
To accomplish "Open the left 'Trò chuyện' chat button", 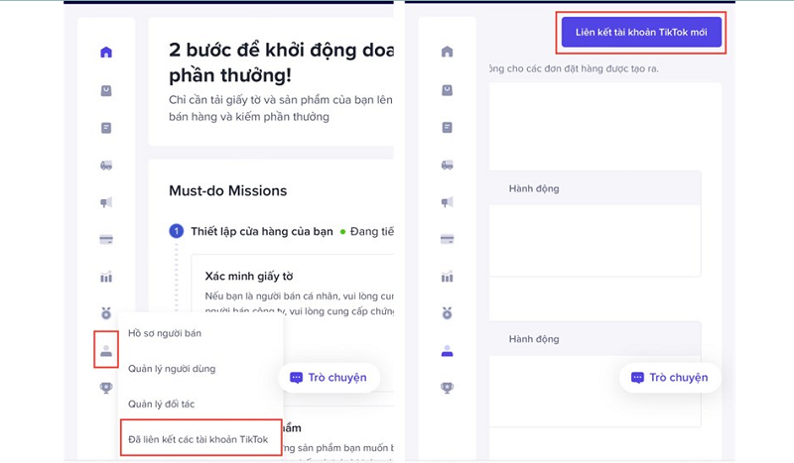I will coord(329,378).
